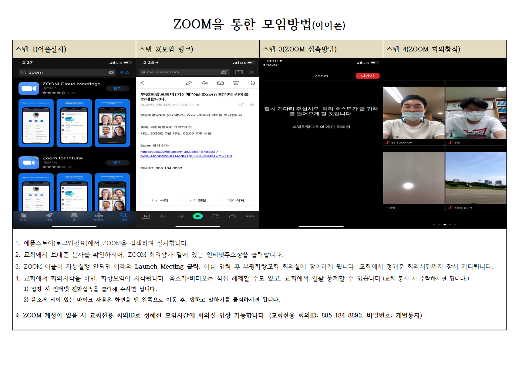This screenshot has height=367, width=519.
Task: Tap the Naver N+ bookmark icon in address bar
Action: tap(224, 72)
